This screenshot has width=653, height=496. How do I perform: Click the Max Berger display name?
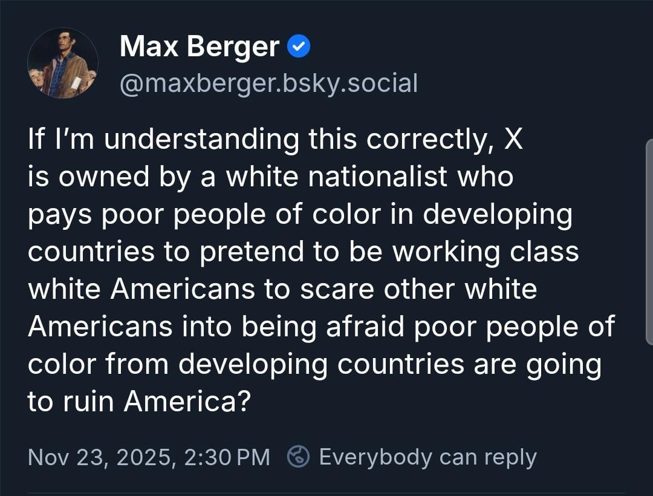(x=200, y=47)
